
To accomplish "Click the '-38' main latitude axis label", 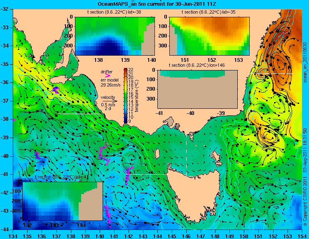I will click(x=5, y=119).
